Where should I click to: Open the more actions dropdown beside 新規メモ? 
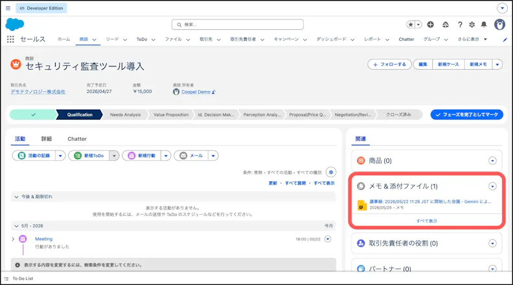coord(497,65)
